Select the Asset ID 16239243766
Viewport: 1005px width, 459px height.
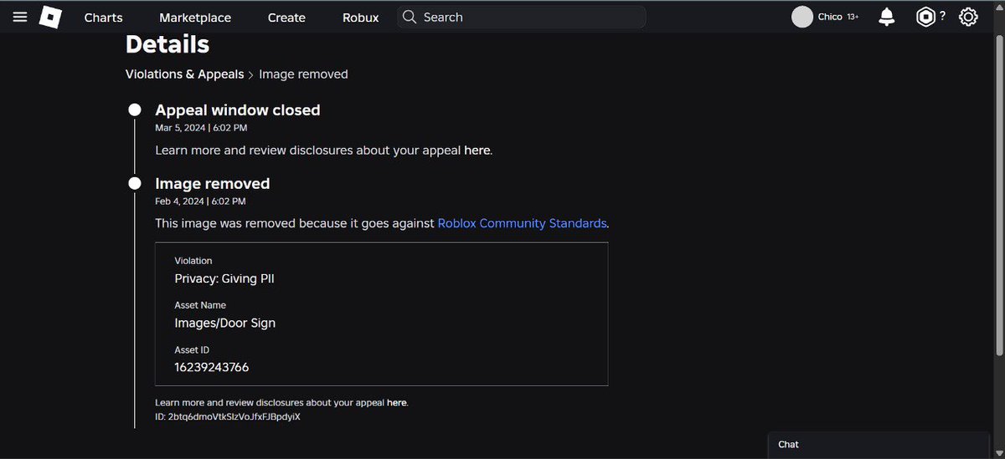[212, 367]
